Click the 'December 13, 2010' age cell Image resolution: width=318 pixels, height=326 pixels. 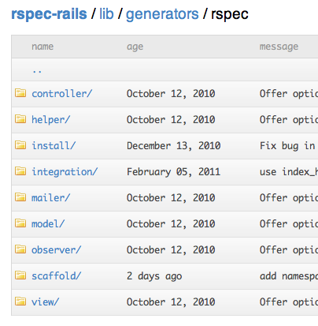[174, 145]
